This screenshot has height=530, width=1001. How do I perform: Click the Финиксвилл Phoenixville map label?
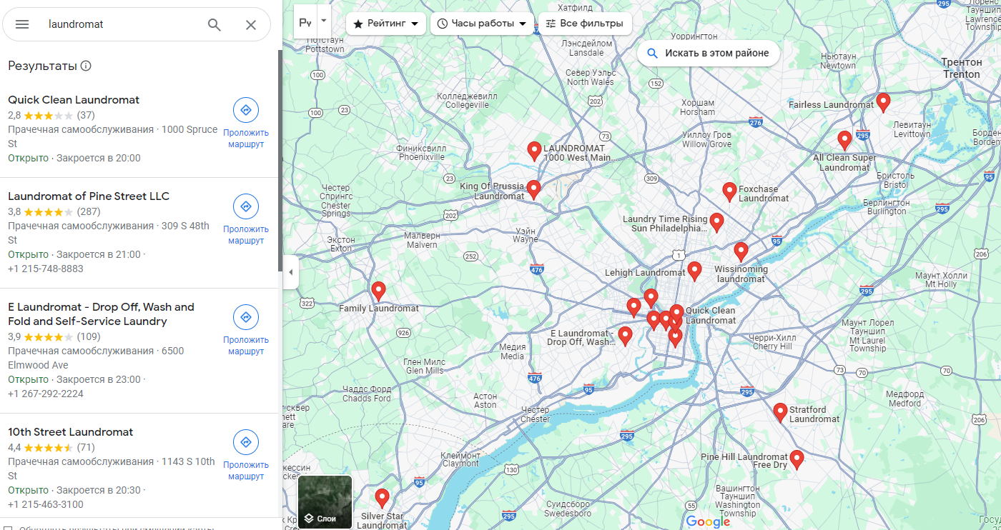(x=422, y=152)
